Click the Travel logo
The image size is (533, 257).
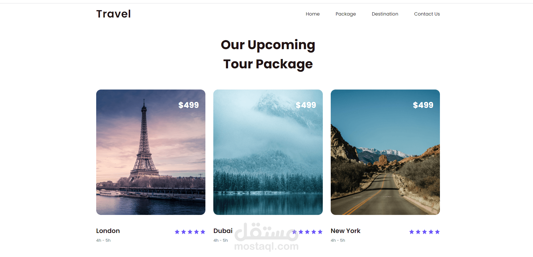tap(113, 14)
